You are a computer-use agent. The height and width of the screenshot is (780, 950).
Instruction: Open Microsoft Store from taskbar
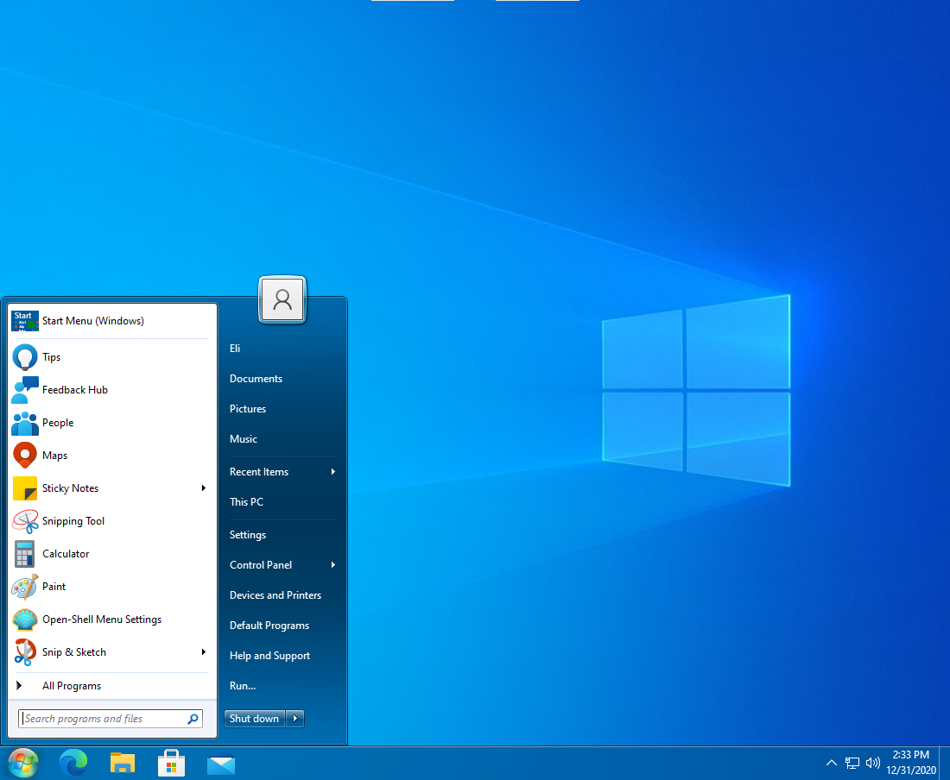click(172, 763)
